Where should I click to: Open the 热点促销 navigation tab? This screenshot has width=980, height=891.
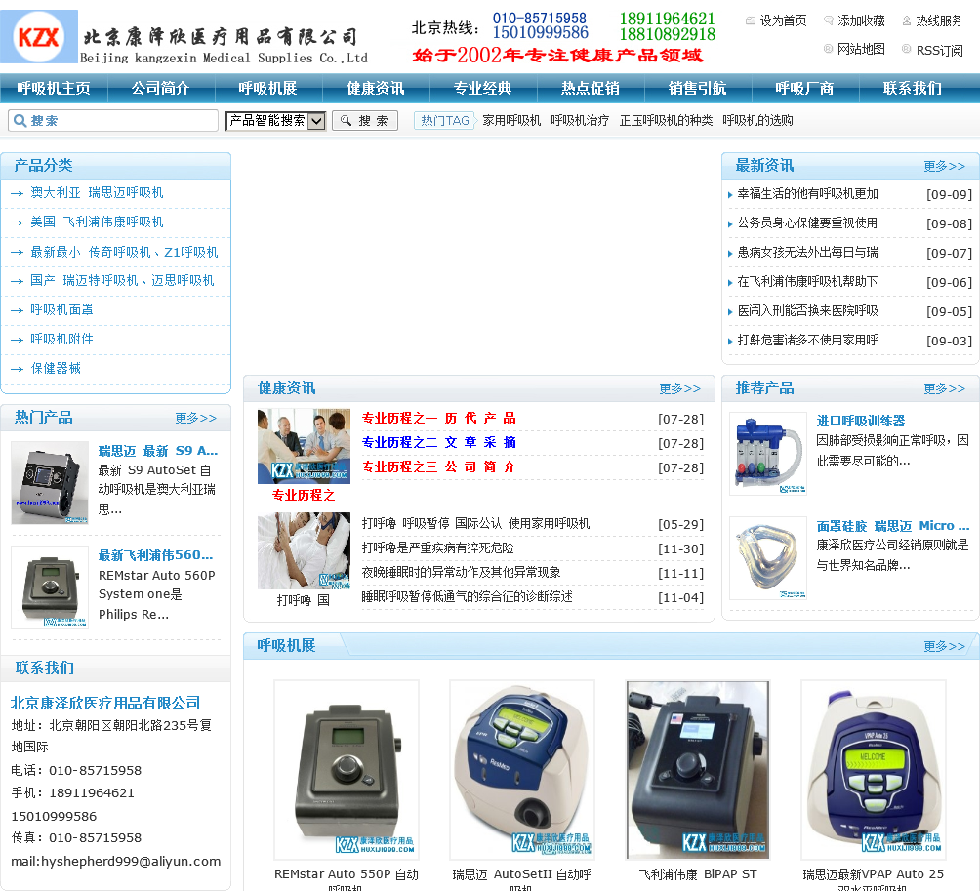(590, 88)
